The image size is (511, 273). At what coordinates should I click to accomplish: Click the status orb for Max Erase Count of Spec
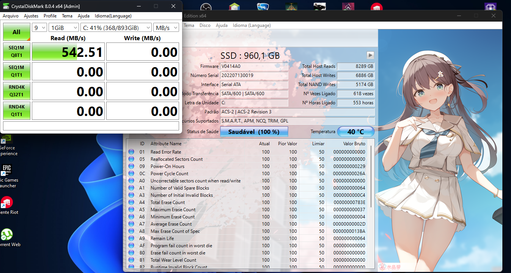pos(131,231)
